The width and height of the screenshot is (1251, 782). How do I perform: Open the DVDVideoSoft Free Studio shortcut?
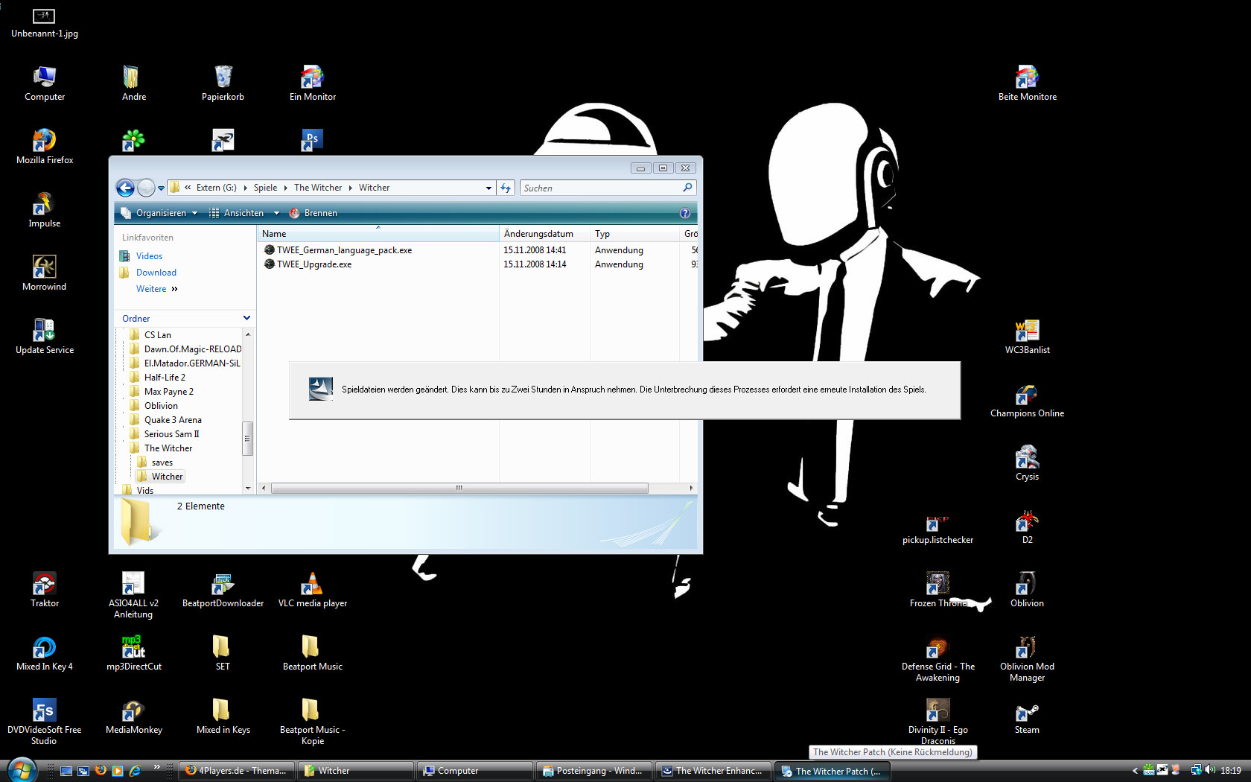coord(45,721)
